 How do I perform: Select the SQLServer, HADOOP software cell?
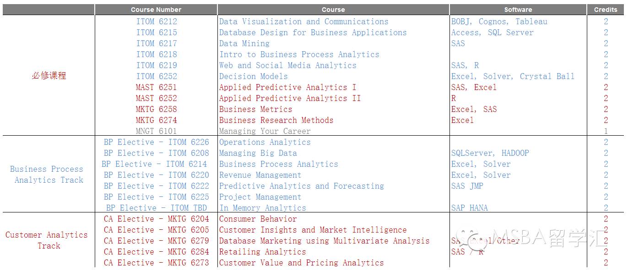click(490, 153)
